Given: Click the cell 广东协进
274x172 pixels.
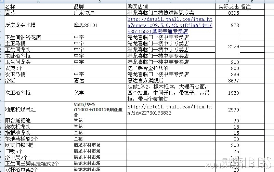Looking at the screenshot, I should pyautogui.click(x=100, y=13).
